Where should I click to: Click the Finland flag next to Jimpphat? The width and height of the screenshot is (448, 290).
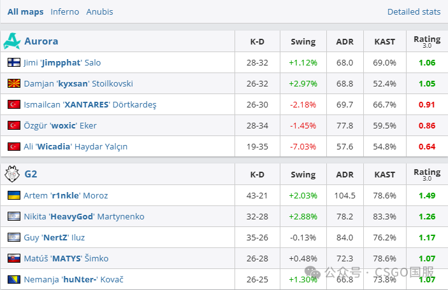14,62
